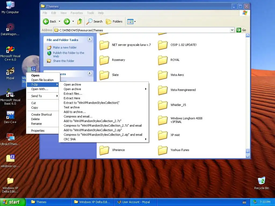Expand the Forward history dropdown arrow
The width and height of the screenshot is (275, 206).
point(73,21)
